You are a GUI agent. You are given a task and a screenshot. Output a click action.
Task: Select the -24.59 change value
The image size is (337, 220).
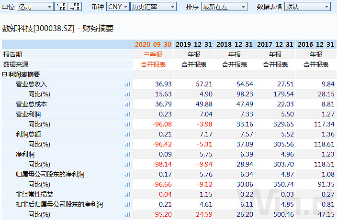pyautogui.click(x=202, y=214)
